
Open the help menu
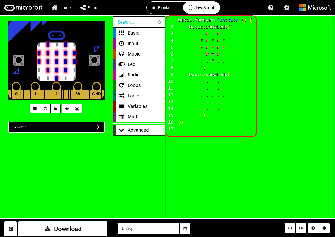pos(271,8)
